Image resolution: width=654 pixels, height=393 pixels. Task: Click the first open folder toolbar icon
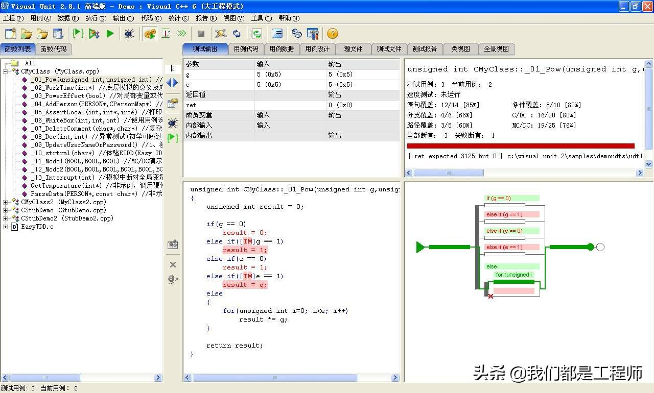[26, 34]
